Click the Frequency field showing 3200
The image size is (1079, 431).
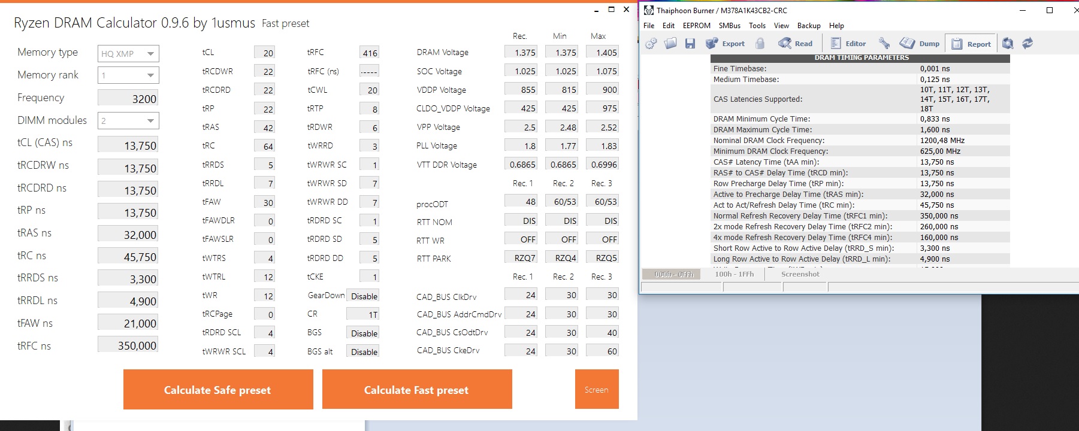(x=128, y=98)
